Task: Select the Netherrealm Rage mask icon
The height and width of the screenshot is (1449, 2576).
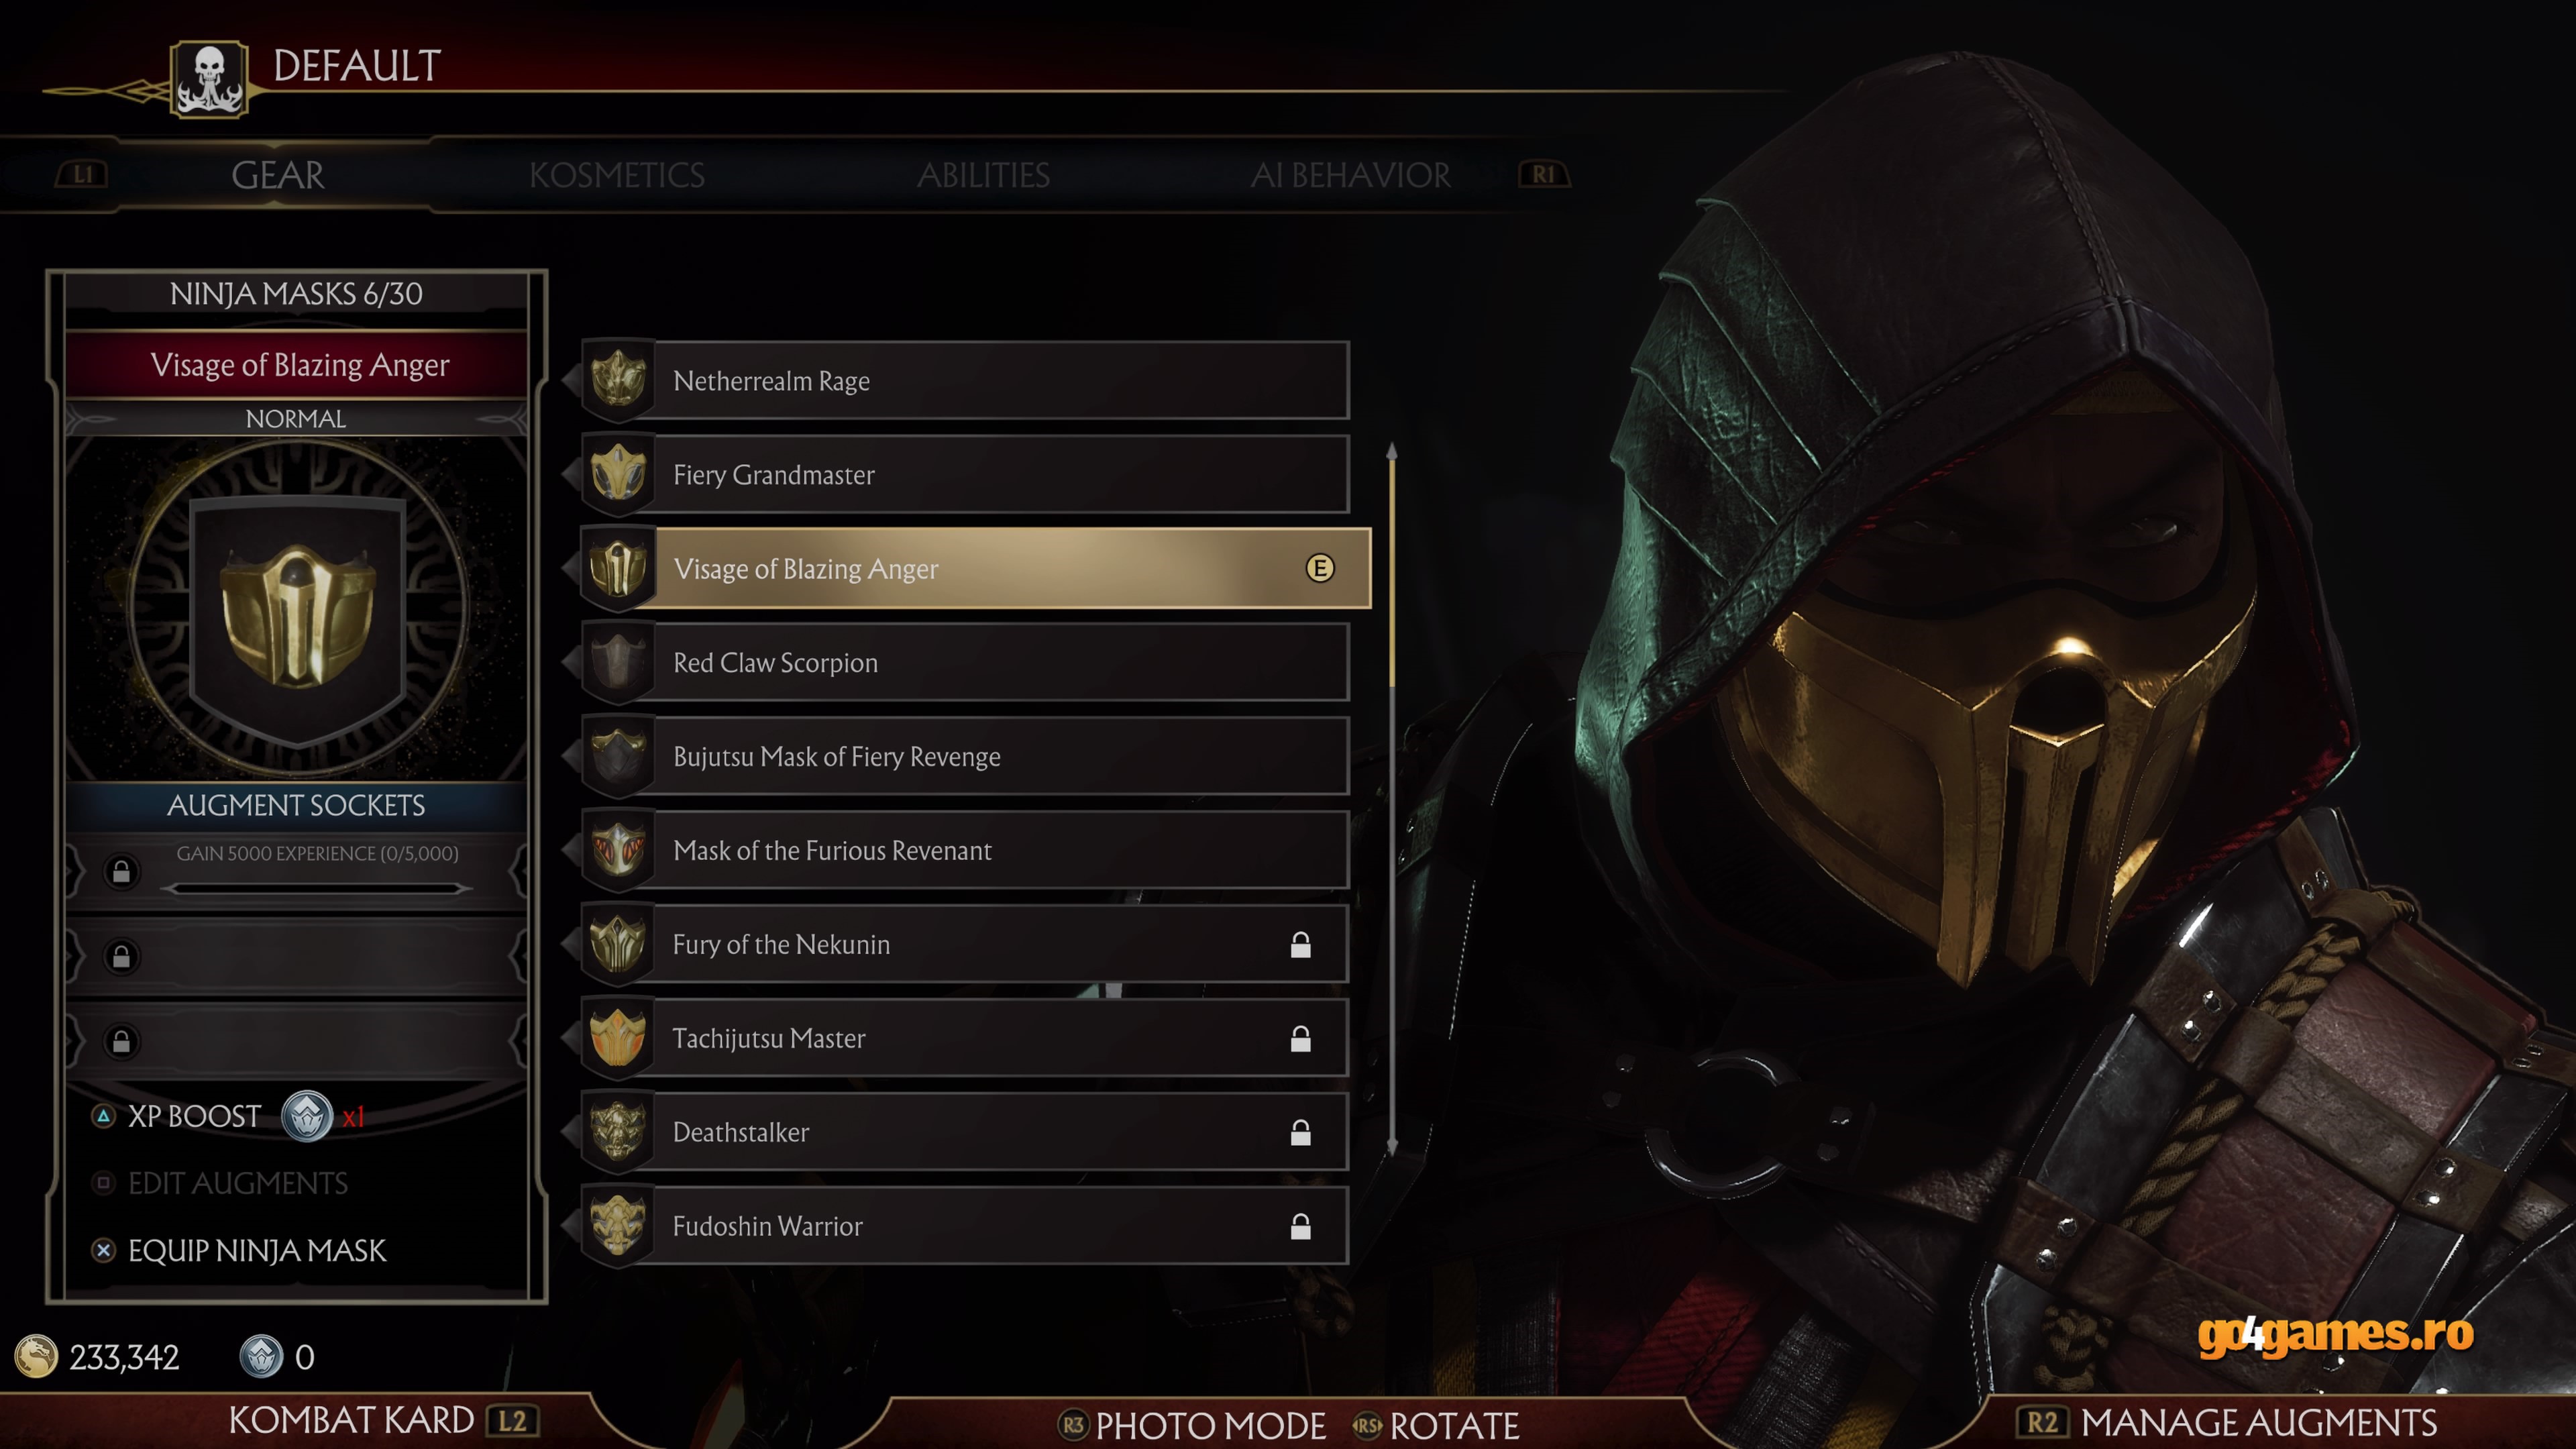Action: (x=618, y=380)
